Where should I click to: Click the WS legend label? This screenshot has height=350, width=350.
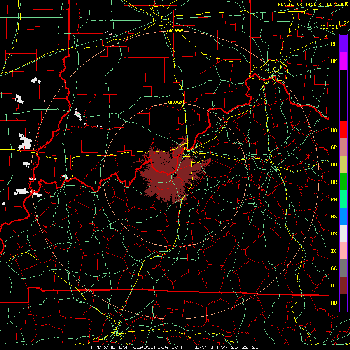click(334, 216)
